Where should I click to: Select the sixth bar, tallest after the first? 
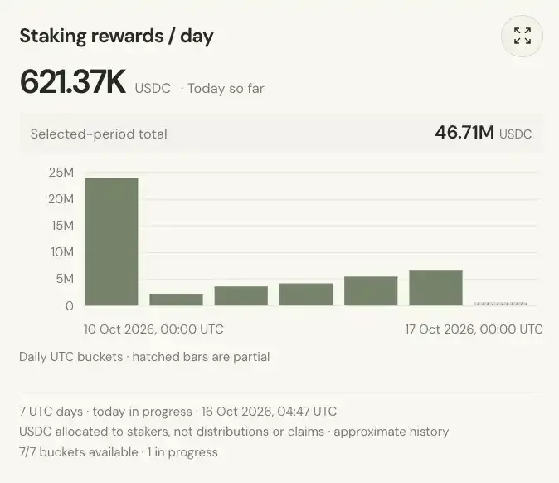[435, 287]
